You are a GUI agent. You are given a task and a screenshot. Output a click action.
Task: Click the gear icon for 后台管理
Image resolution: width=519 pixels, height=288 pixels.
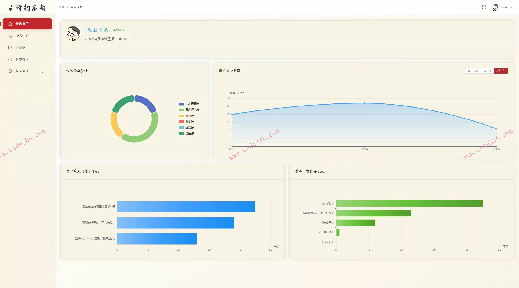coord(10,71)
